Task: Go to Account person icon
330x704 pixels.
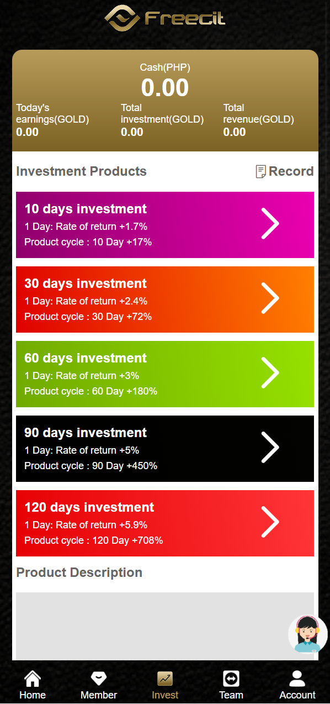Action: (x=297, y=678)
